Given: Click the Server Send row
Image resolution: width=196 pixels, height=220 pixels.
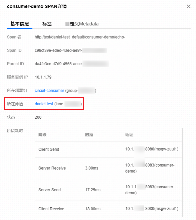Looking at the screenshot, I should pyautogui.click(x=109, y=190).
